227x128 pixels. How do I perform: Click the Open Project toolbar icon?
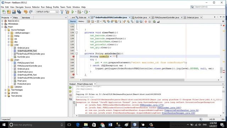pyautogui.click(x=14, y=12)
